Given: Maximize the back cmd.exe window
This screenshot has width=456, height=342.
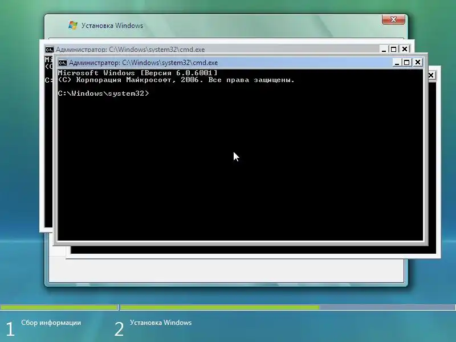Looking at the screenshot, I should [x=394, y=50].
